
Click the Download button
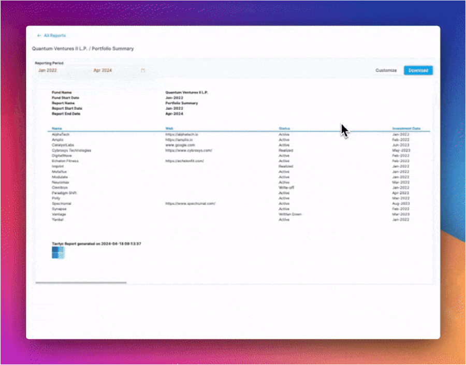pyautogui.click(x=418, y=70)
